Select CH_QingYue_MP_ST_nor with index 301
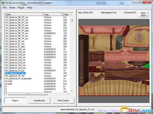Image resolution: width=153 pixels, height=114 pixels. [x=37, y=25]
